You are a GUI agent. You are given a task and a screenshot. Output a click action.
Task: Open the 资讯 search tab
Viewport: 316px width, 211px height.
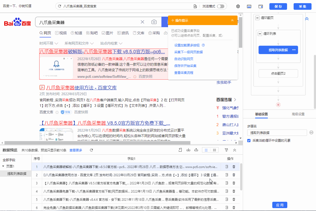123,33
